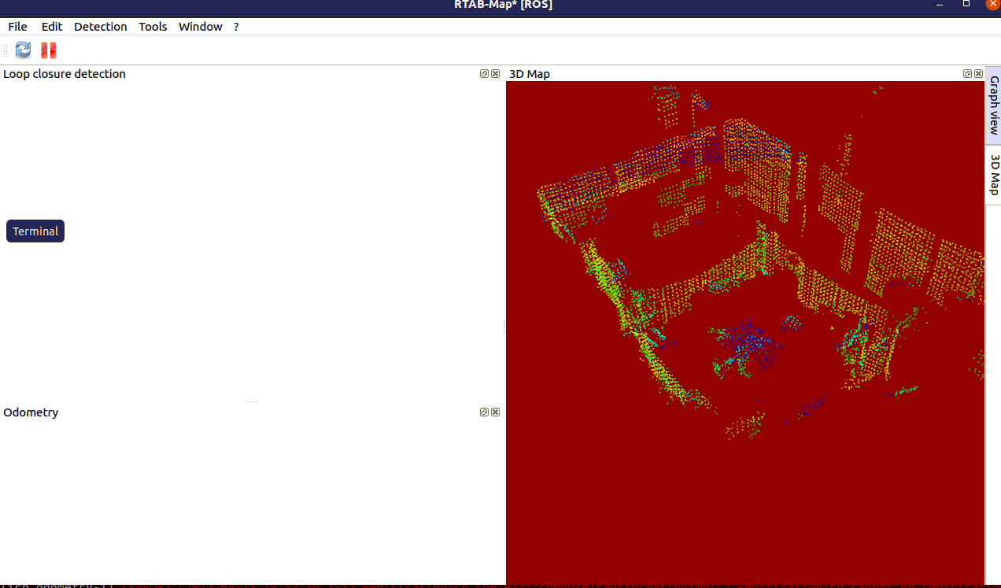Open the File menu
This screenshot has width=1001, height=588.
(17, 26)
